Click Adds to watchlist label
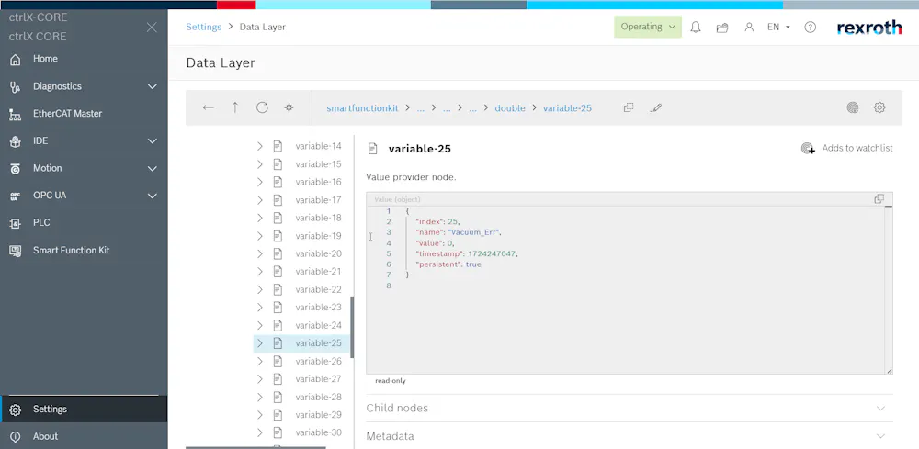This screenshot has width=919, height=449. pyautogui.click(x=857, y=148)
